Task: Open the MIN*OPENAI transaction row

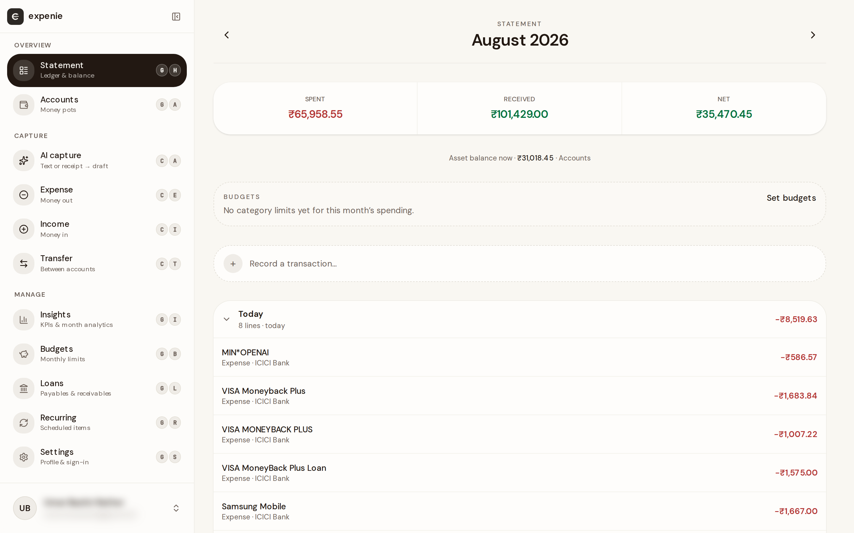Action: (x=520, y=357)
